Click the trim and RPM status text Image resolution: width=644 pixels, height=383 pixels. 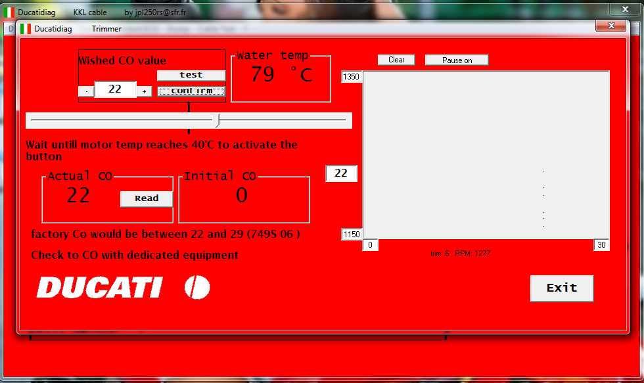[461, 254]
